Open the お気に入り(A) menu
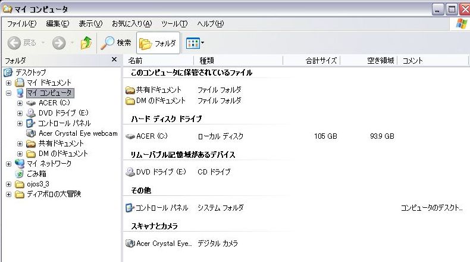 [x=132, y=24]
